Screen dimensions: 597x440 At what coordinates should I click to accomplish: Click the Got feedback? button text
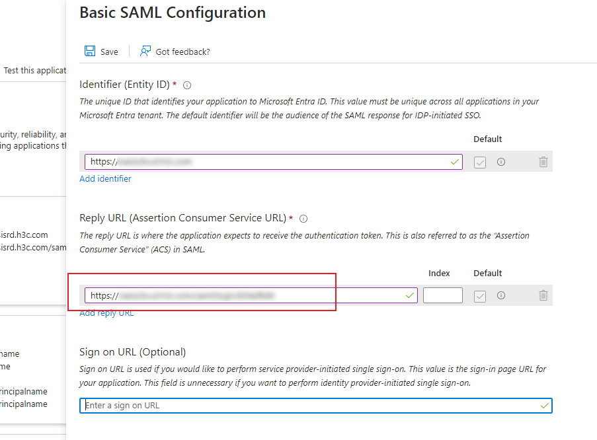pos(182,52)
